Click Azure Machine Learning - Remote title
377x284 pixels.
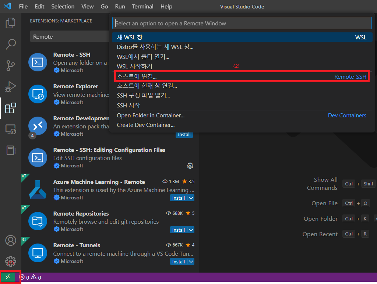pyautogui.click(x=99, y=182)
